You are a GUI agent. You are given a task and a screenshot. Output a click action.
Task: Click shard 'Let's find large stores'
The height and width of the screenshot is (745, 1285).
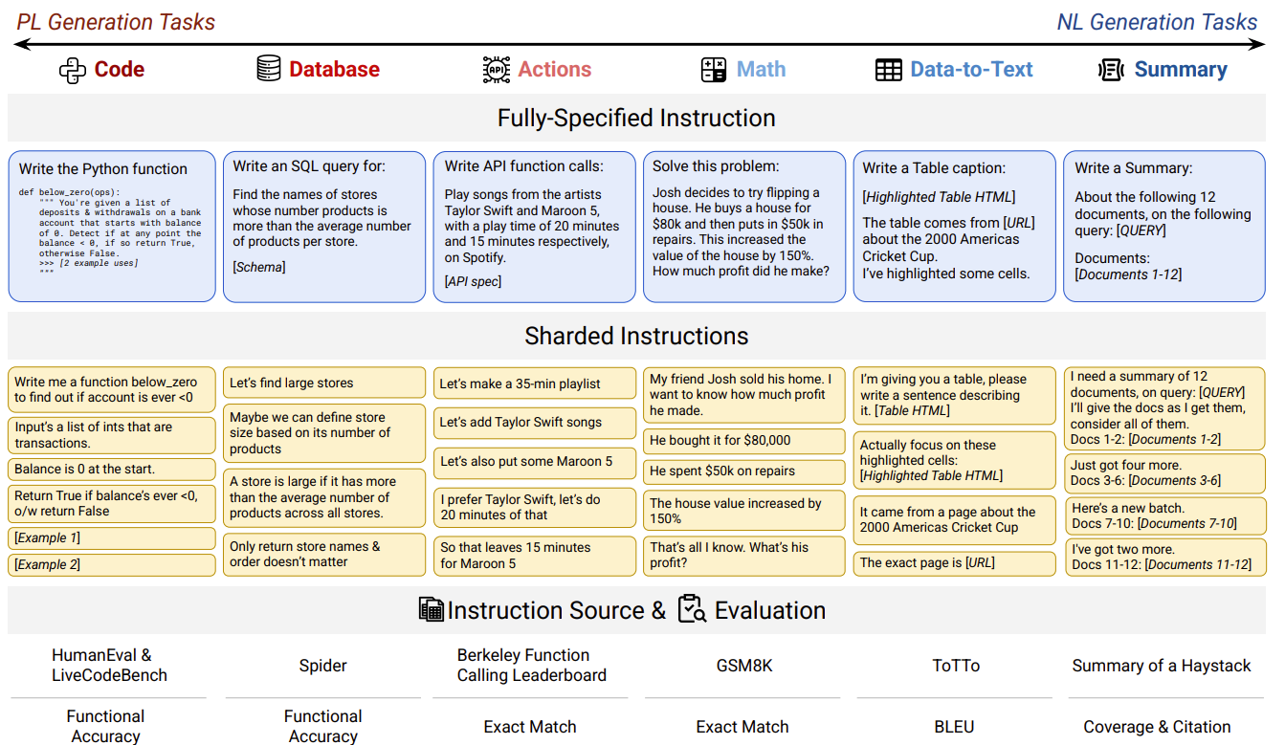(324, 383)
